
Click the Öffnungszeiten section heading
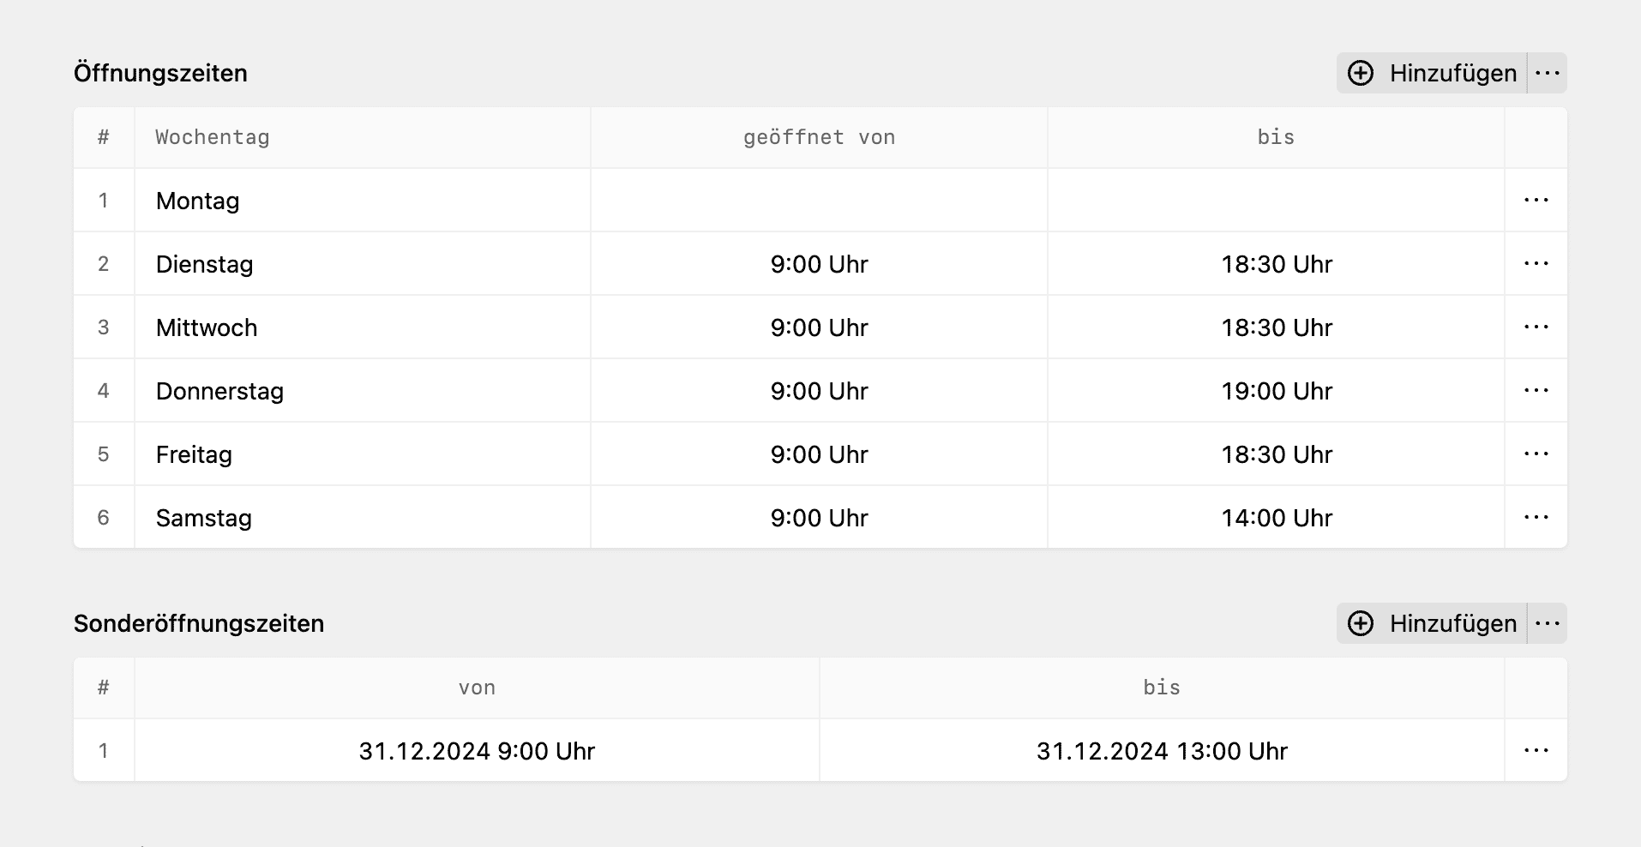[x=160, y=73]
